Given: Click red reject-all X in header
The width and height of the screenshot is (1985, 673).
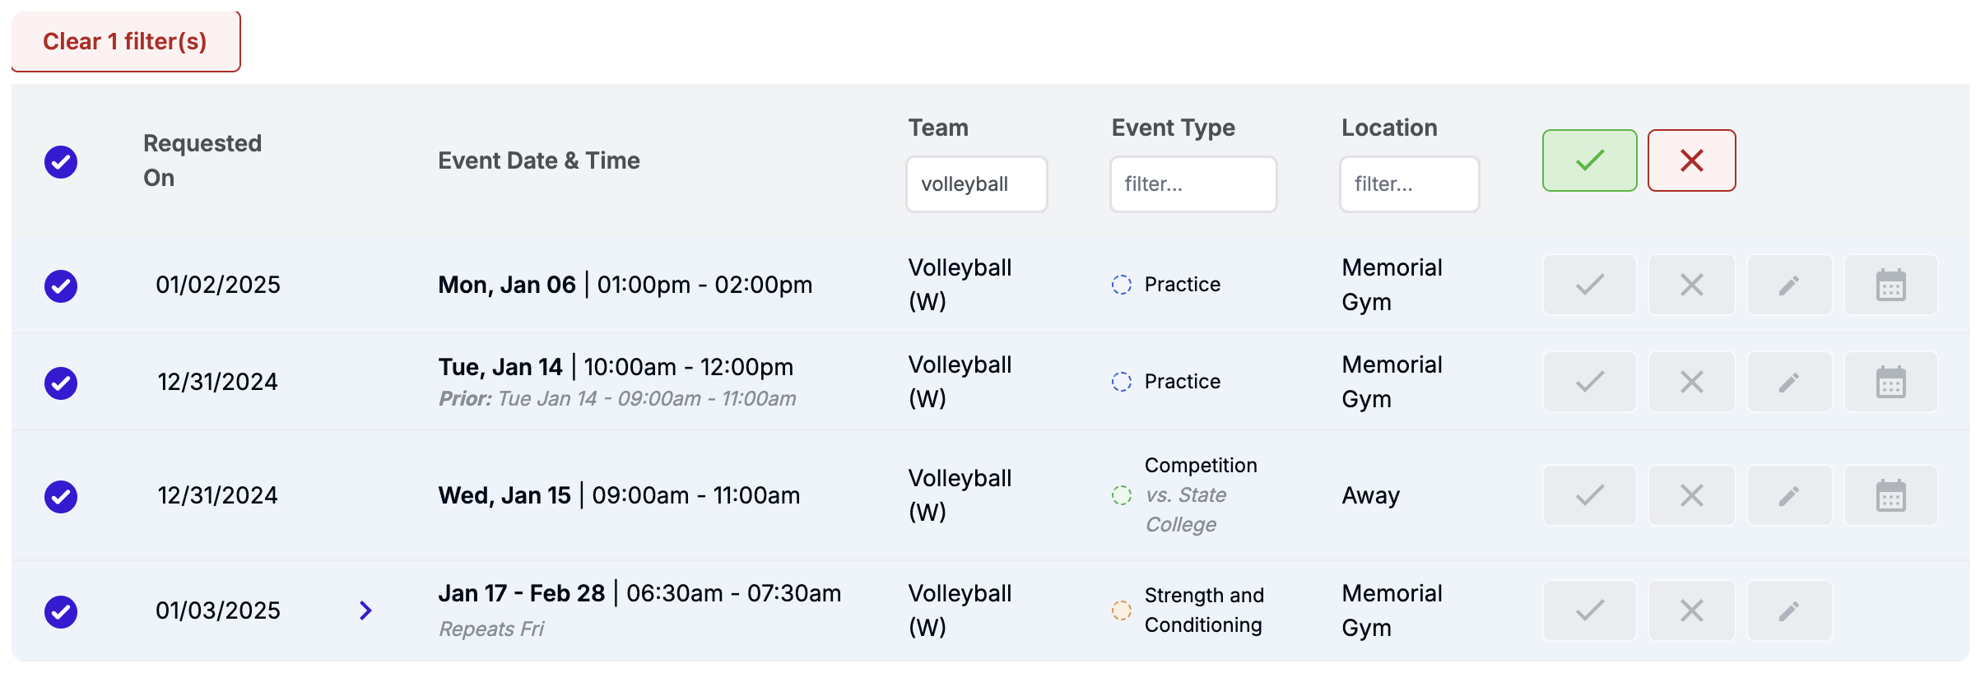Looking at the screenshot, I should point(1691,160).
